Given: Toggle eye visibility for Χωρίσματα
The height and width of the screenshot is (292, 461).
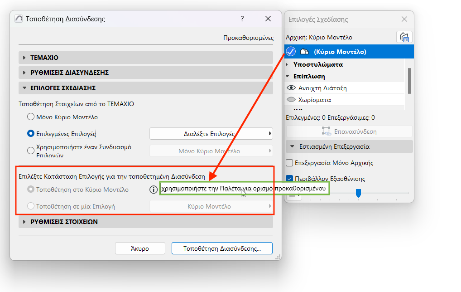Looking at the screenshot, I should (x=291, y=99).
